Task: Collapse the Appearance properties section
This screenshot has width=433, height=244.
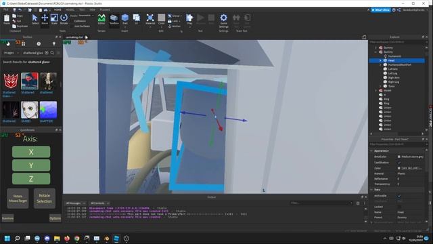Action: (371, 150)
